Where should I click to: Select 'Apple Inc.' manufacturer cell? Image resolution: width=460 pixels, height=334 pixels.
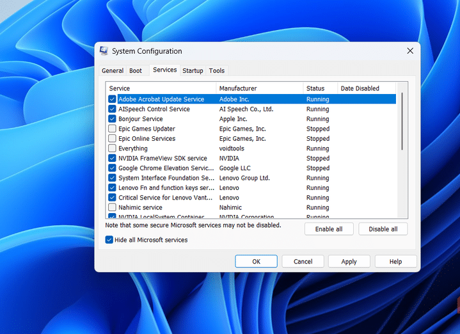pos(234,119)
